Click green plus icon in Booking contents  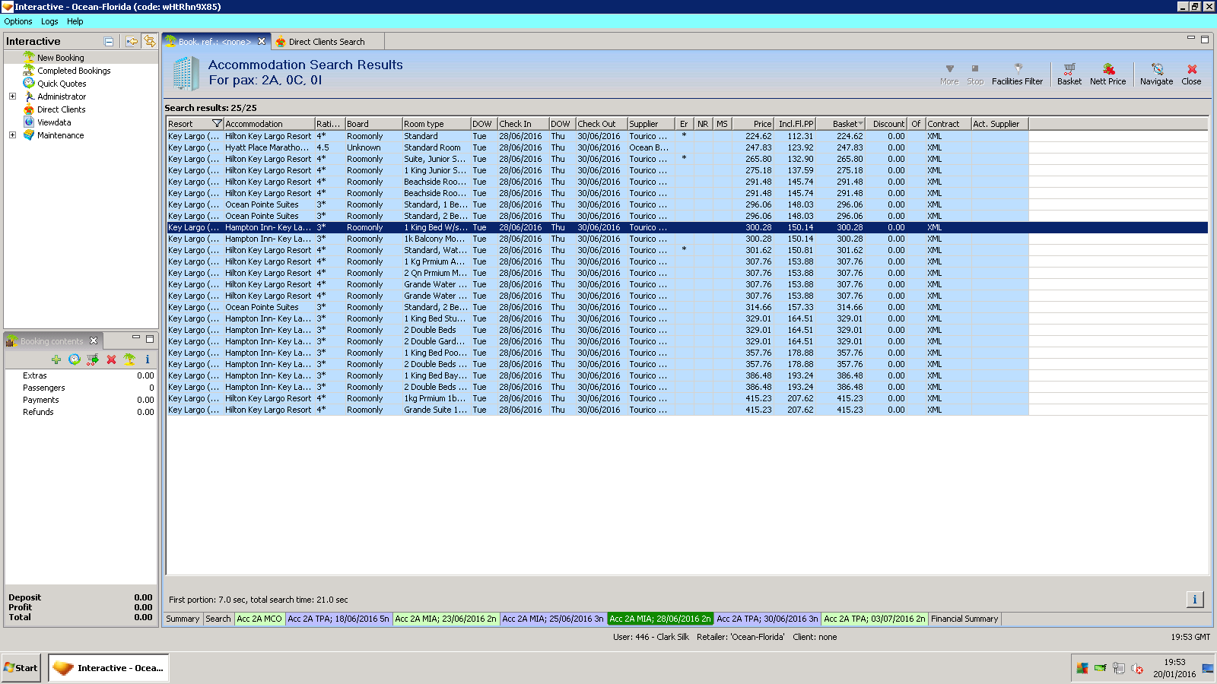[x=56, y=359]
